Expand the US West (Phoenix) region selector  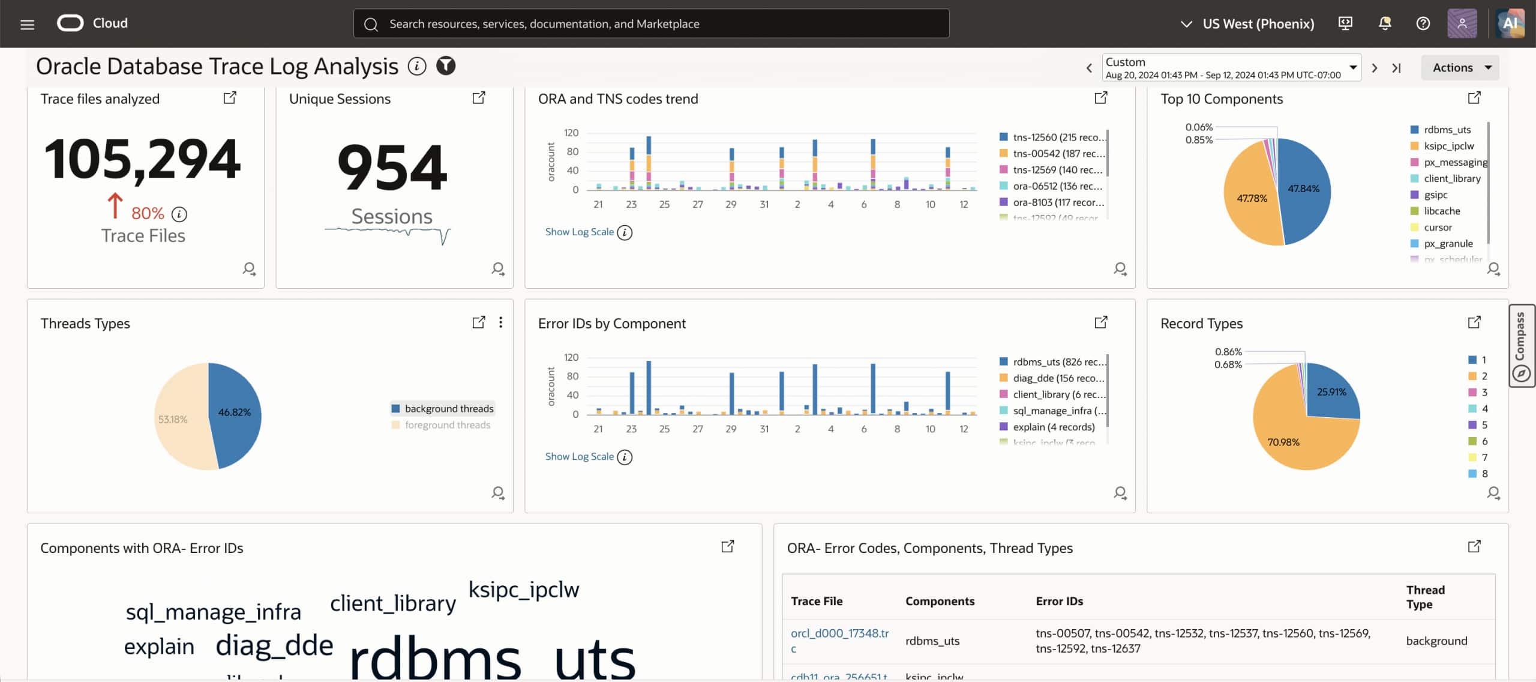point(1247,23)
